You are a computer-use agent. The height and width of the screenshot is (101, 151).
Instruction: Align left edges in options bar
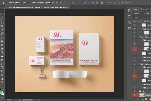click(65, 3)
